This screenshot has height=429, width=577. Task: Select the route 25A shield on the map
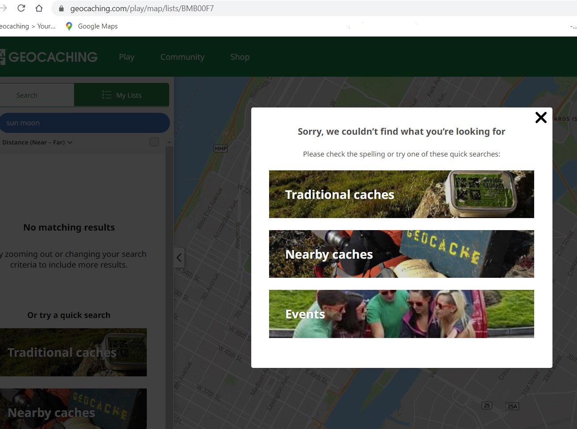pos(512,406)
